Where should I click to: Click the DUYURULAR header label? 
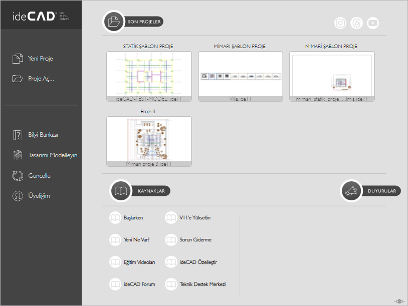click(x=382, y=191)
